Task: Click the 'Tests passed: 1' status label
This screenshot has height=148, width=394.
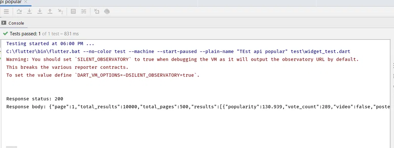Action: coord(25,33)
